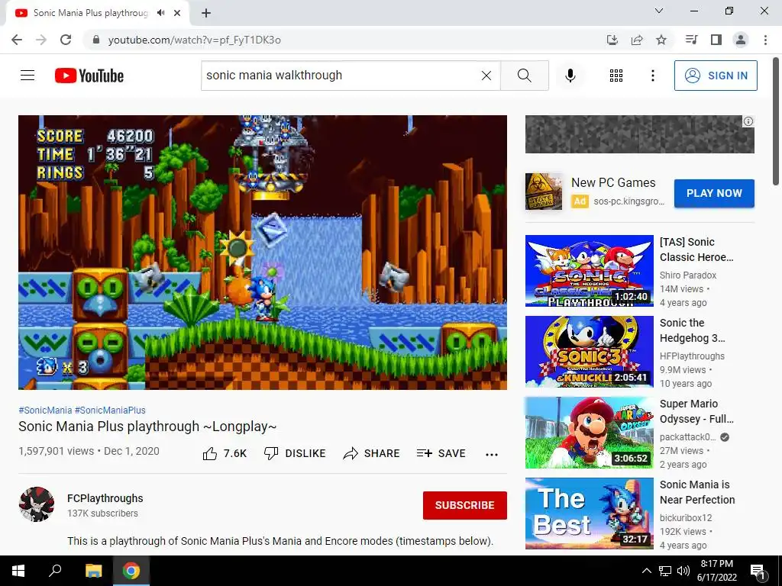Bookmark this page with star icon

click(x=661, y=40)
